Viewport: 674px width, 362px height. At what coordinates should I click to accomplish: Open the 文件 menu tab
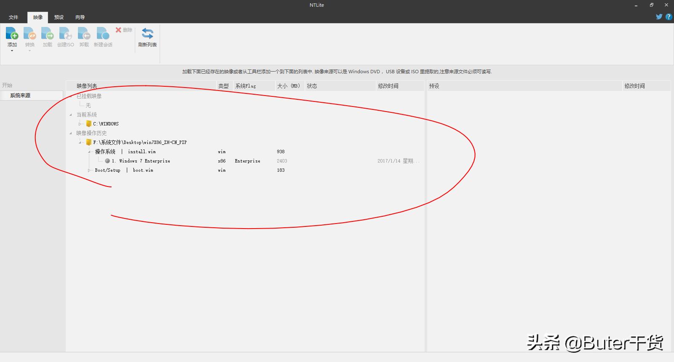coord(13,17)
